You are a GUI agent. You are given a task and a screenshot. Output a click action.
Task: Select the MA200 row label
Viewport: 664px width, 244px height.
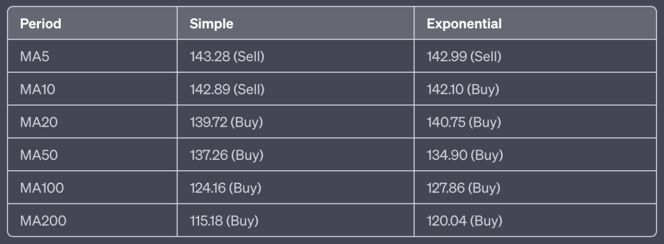[43, 221]
